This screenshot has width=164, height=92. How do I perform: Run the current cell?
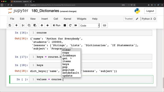click(57, 25)
